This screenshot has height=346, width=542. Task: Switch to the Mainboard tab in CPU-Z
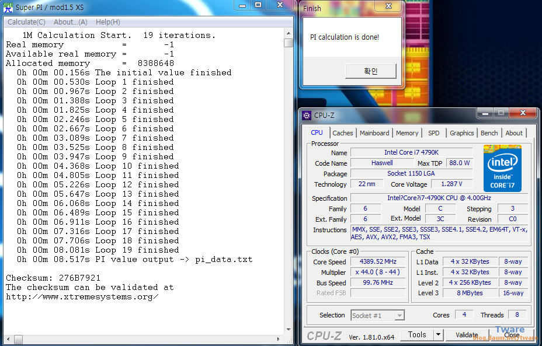point(374,133)
